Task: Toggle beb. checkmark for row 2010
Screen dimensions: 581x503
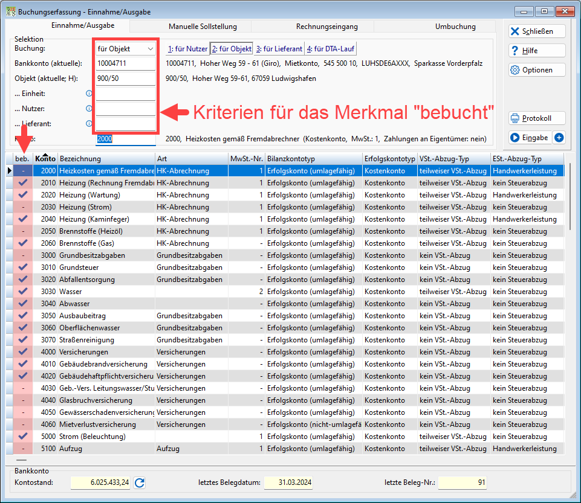Action: (23, 183)
